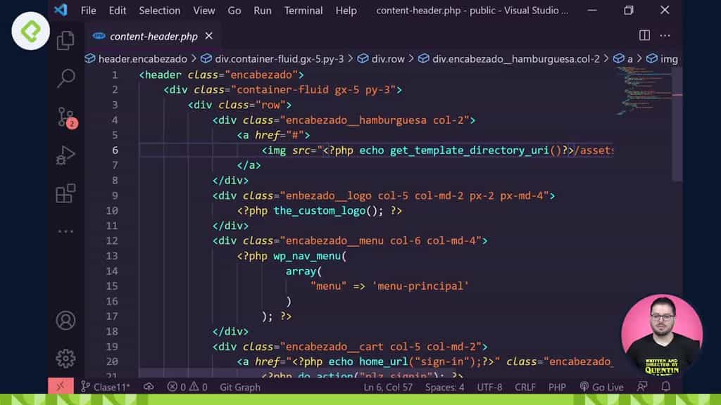Click 'encabezado__menu' class on line 12
The image size is (721, 405).
(x=334, y=240)
